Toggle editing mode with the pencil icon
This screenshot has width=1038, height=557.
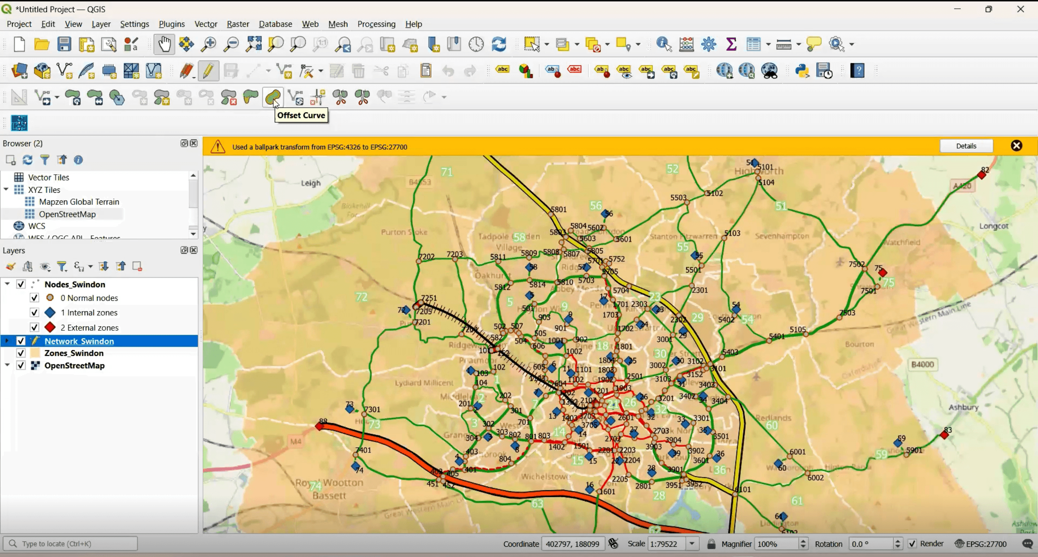coord(208,71)
